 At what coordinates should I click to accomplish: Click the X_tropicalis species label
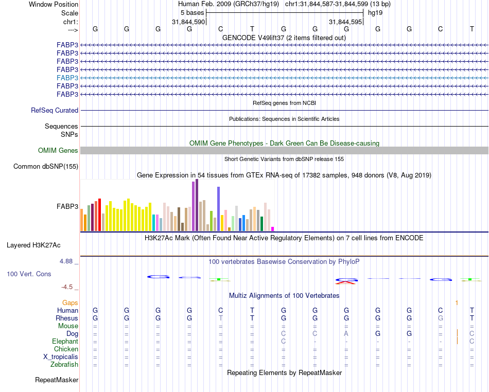point(61,357)
